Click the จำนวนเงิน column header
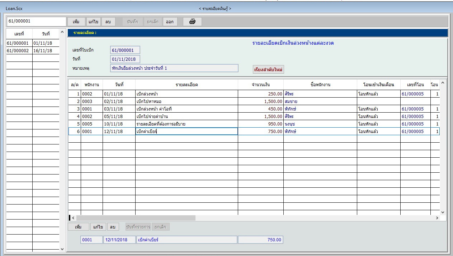Viewport: 453px width, 256px height. pos(261,85)
